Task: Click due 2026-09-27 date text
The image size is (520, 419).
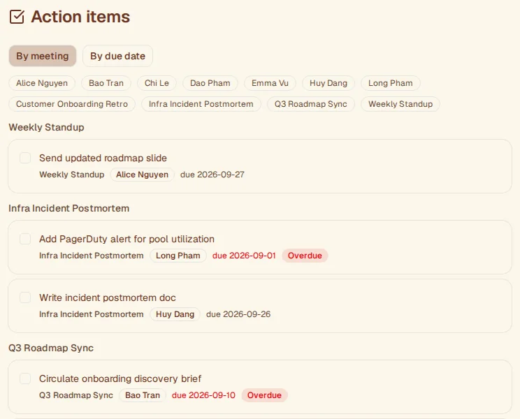Action: (212, 175)
